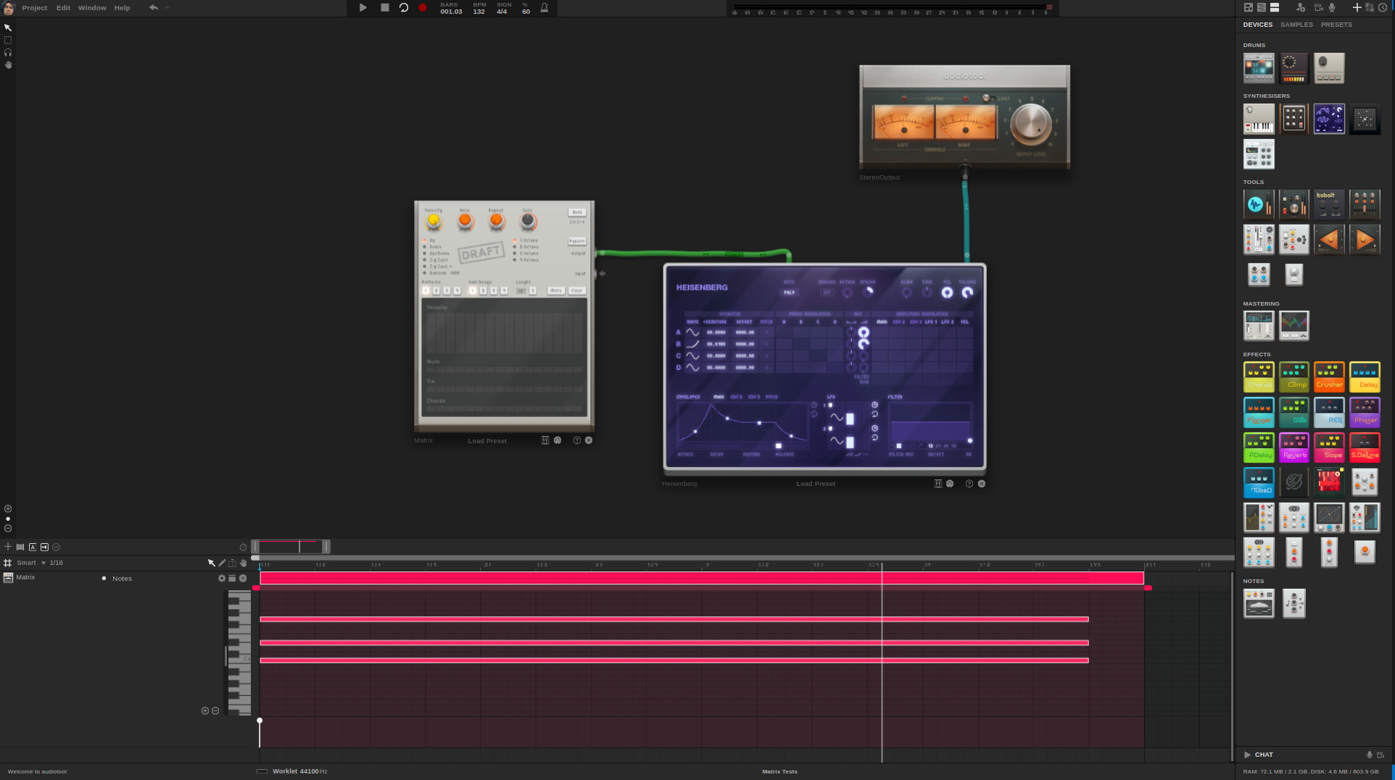Toggle the microphone icon in top-right toolbar
This screenshot has height=780, width=1395.
tap(1332, 8)
